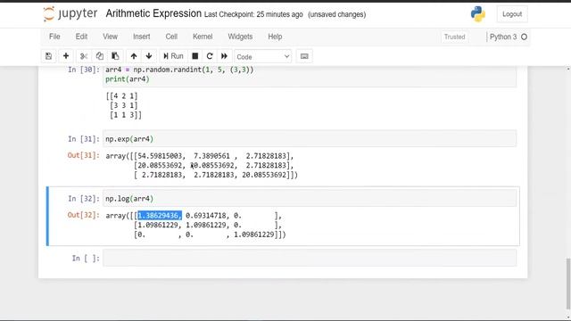Viewport: 571px width, 321px height.
Task: Click the In [31] prompt label
Action: tap(83, 139)
